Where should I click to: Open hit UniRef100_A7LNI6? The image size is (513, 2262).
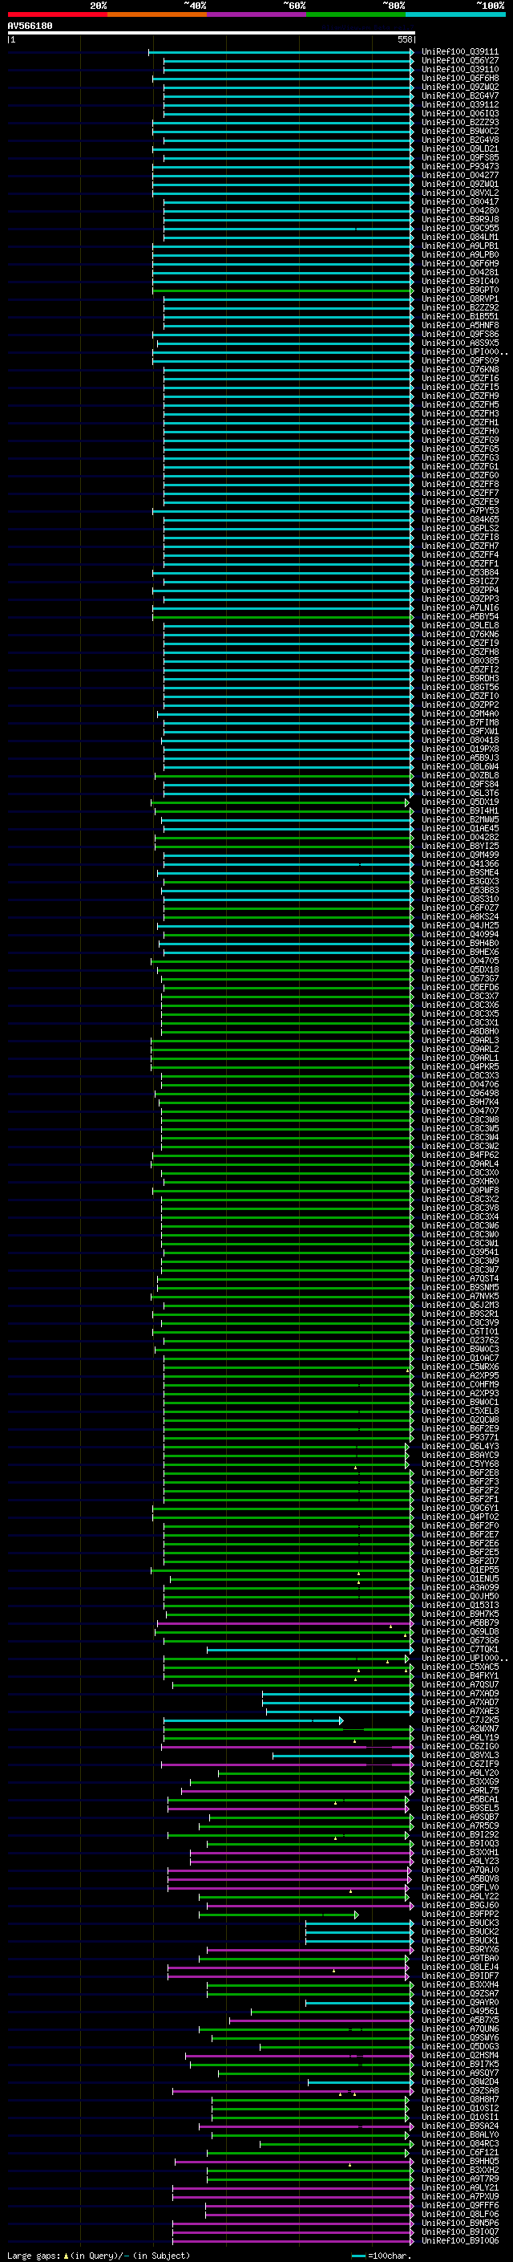[459, 607]
